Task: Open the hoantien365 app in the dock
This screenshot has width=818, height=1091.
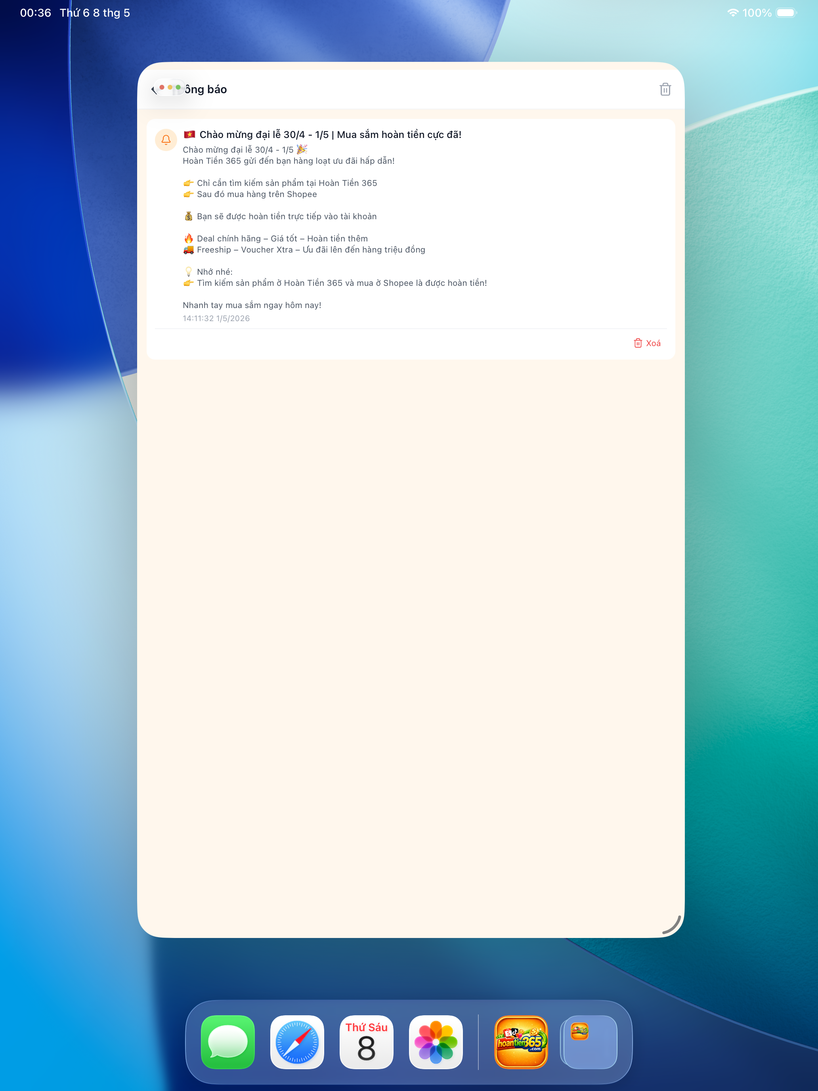Action: click(x=521, y=1042)
